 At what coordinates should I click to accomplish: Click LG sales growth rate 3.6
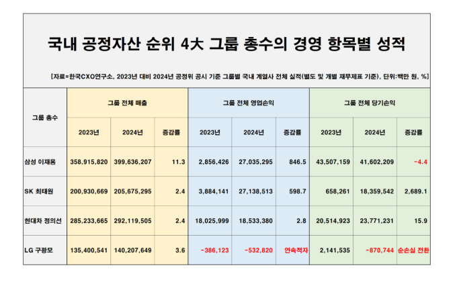[x=180, y=250]
